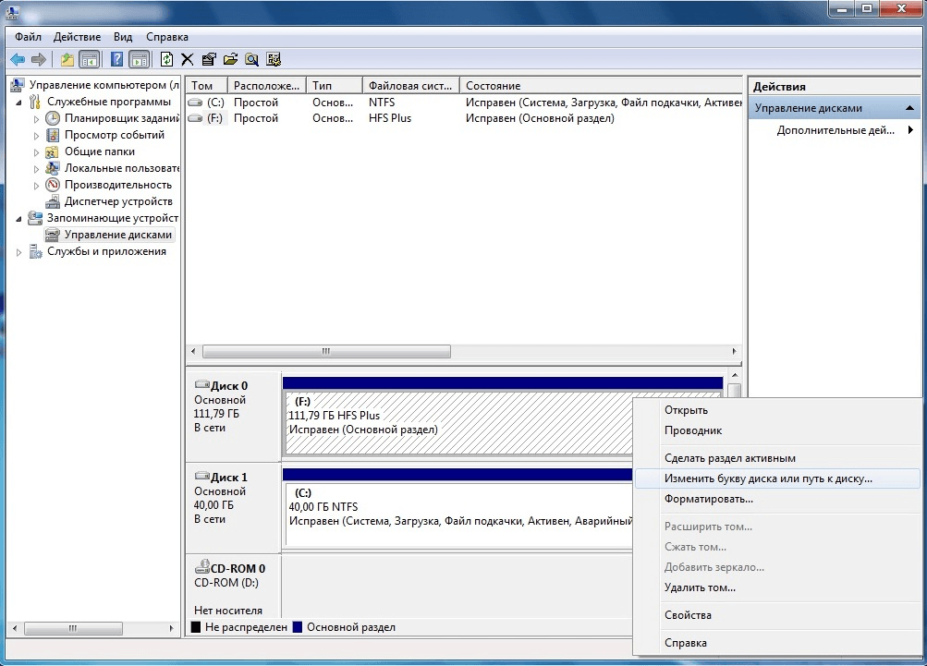Expand the Службы и приложения node

(x=18, y=252)
